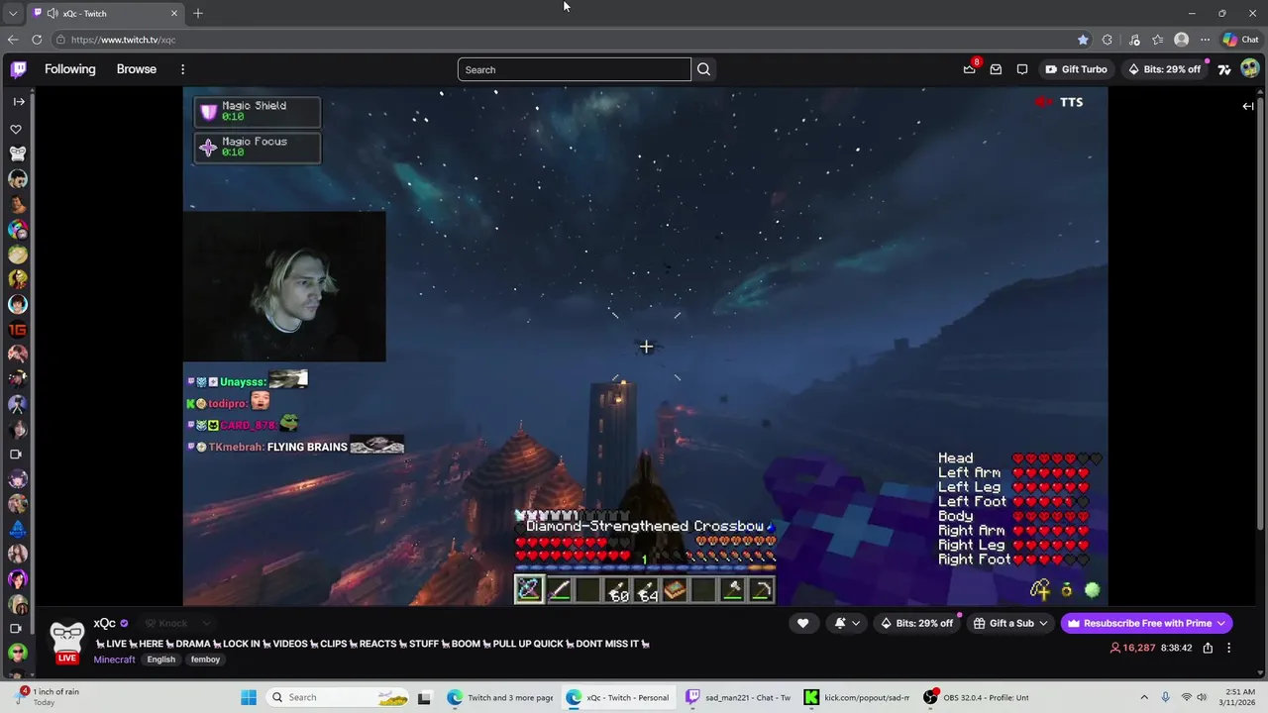Click the microphone icon in system tray
Image resolution: width=1268 pixels, height=713 pixels.
click(1165, 697)
